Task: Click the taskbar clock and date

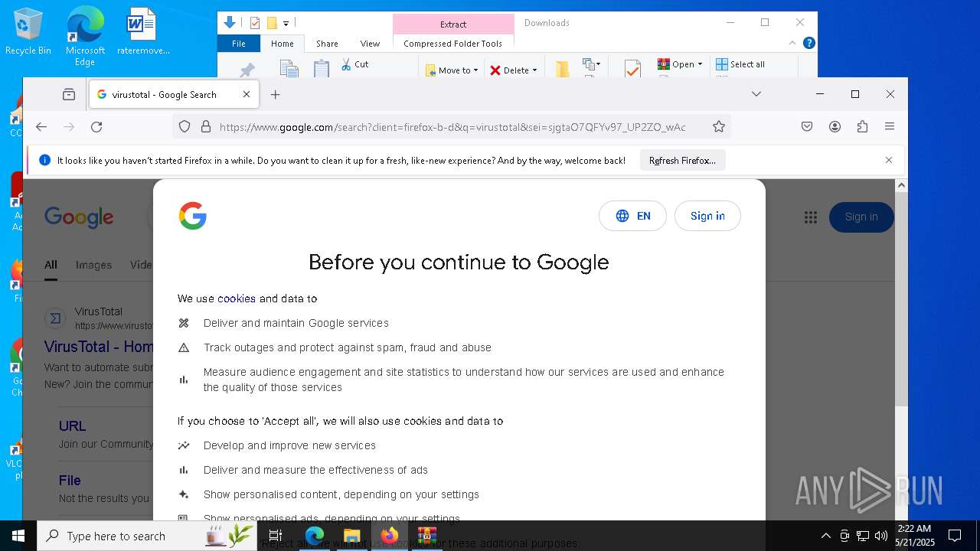Action: pyautogui.click(x=914, y=536)
